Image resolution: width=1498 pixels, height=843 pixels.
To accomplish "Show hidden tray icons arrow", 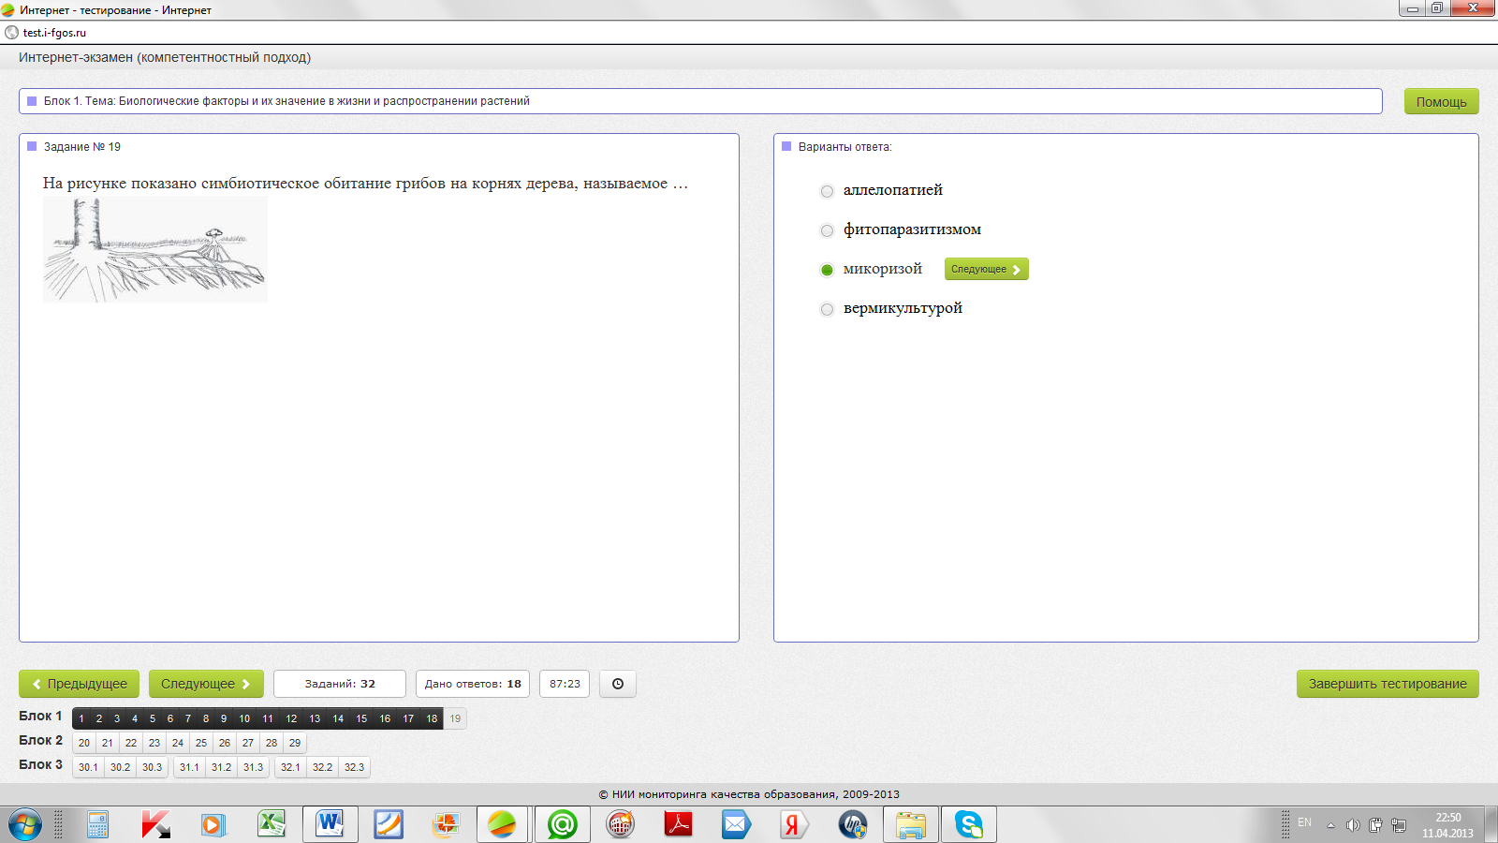I will point(1330,825).
